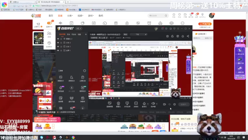This screenshot has width=248, height=140.
Task: Toggle visibility of 摄像头 2 source
Action: point(58,39)
